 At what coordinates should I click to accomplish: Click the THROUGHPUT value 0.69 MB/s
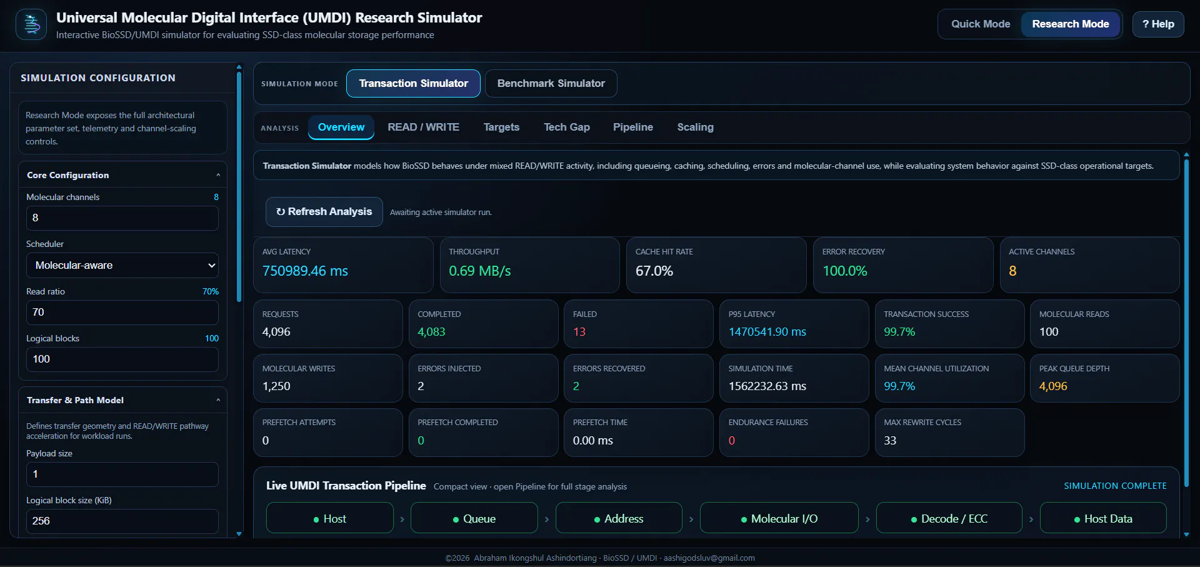coord(480,271)
